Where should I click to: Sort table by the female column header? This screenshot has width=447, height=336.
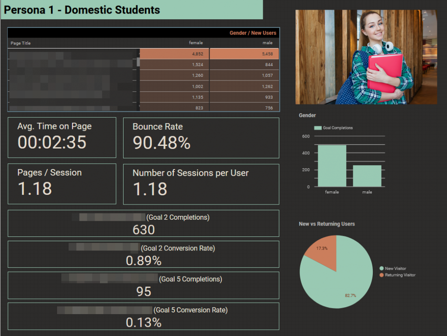(196, 43)
